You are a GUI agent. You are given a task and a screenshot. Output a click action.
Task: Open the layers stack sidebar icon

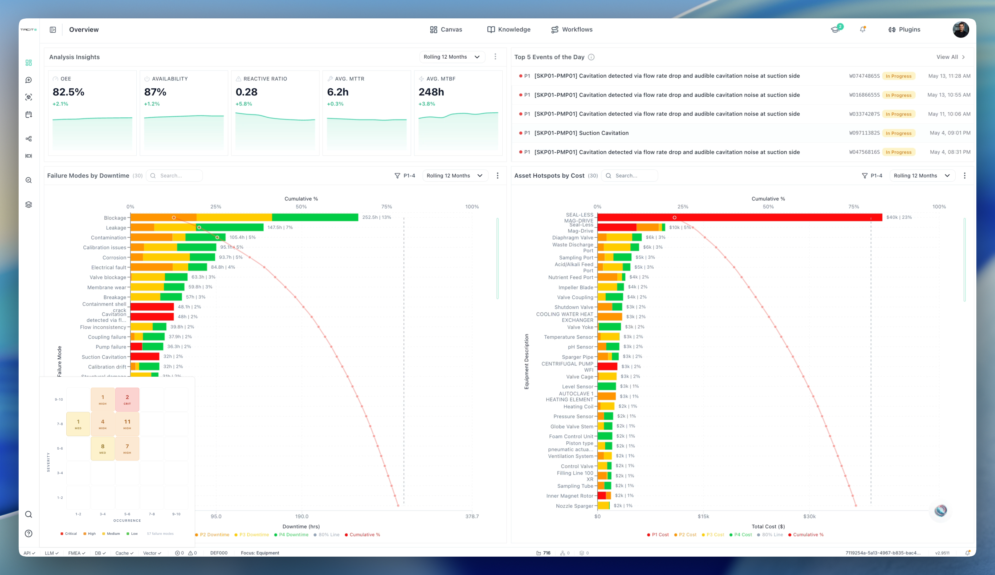click(28, 204)
